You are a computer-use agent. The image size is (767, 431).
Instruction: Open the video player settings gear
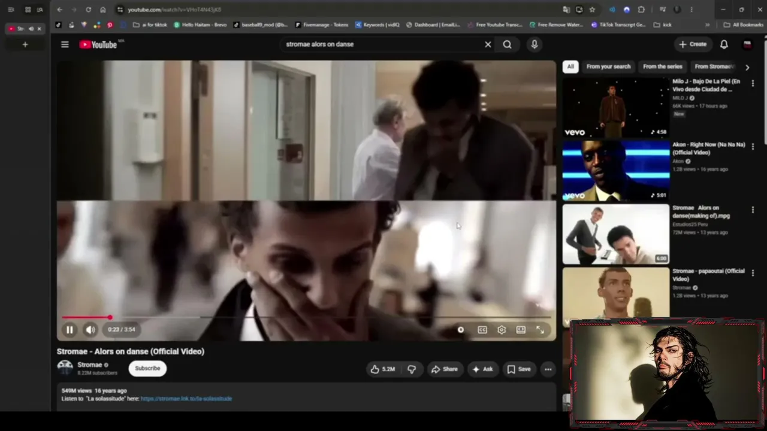click(x=502, y=330)
